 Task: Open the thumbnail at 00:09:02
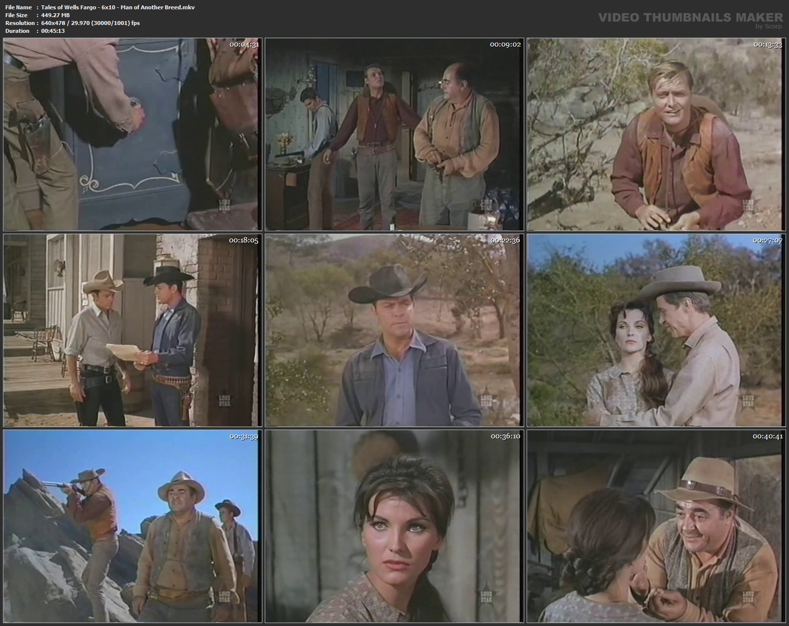[395, 134]
